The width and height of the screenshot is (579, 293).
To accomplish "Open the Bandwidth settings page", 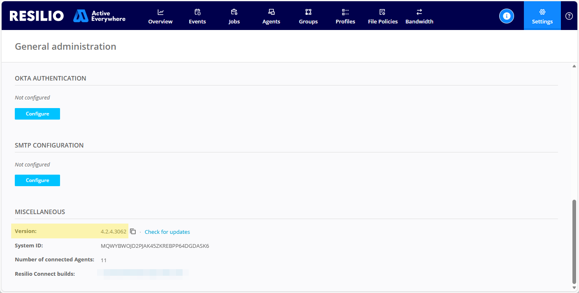I will (x=419, y=16).
